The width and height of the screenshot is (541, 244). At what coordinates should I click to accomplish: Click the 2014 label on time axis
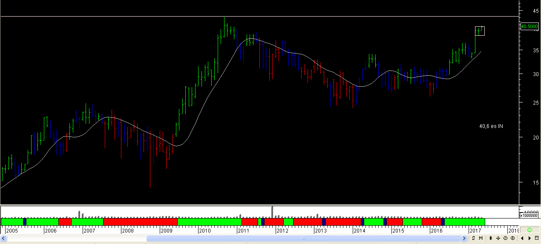pyautogui.click(x=359, y=231)
